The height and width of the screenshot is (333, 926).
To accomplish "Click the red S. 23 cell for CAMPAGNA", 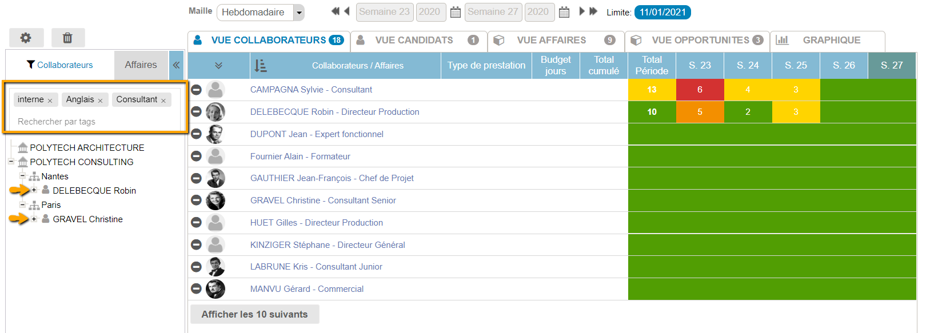I will pyautogui.click(x=700, y=90).
